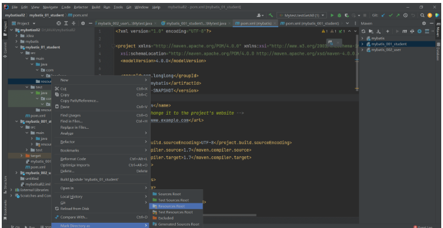Open the editor tabs overflow chevron

(348, 24)
